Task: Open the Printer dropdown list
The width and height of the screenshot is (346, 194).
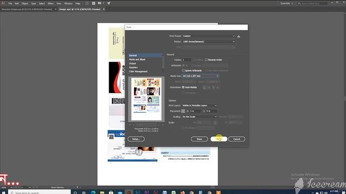Action: coord(209,41)
